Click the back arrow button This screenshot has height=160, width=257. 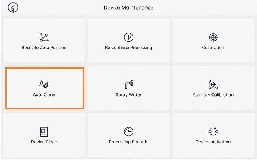[x=13, y=7]
